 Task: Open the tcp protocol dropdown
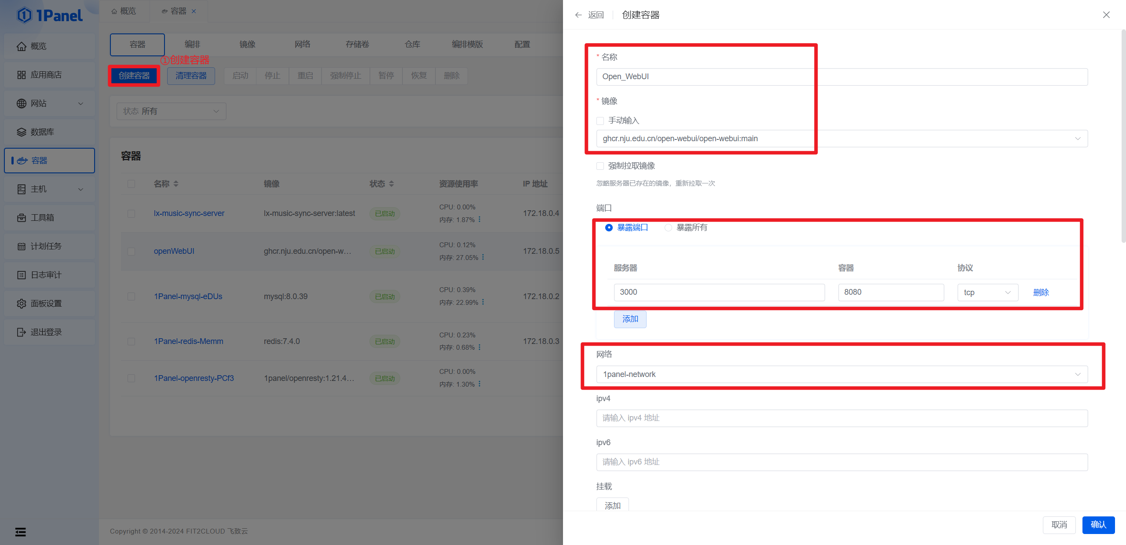click(987, 293)
